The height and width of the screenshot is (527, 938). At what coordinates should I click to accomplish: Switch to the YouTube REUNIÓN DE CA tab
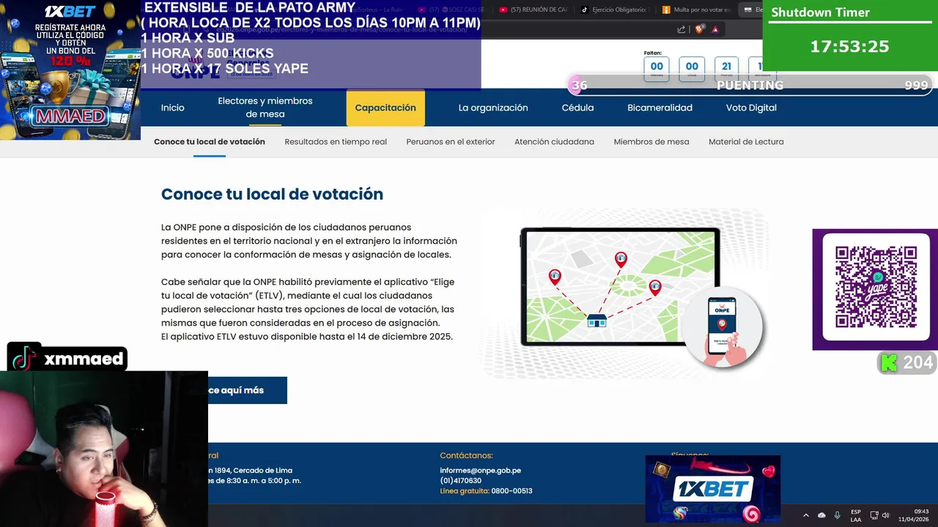(533, 10)
